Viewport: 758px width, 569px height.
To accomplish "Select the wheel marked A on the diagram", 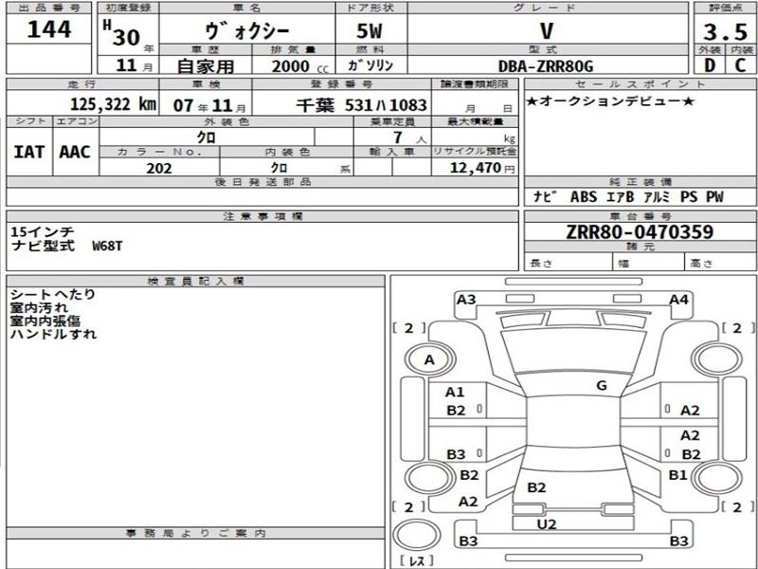I will pos(429,359).
